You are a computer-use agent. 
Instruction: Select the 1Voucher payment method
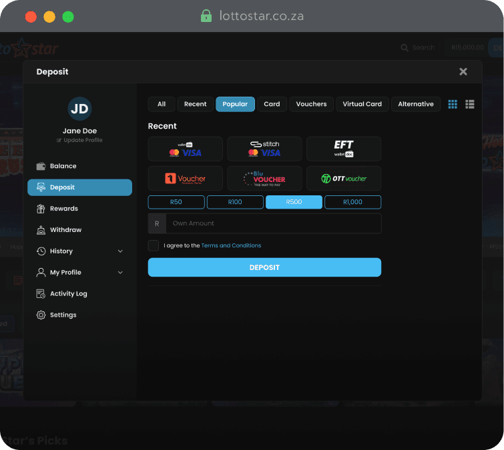[x=185, y=179]
